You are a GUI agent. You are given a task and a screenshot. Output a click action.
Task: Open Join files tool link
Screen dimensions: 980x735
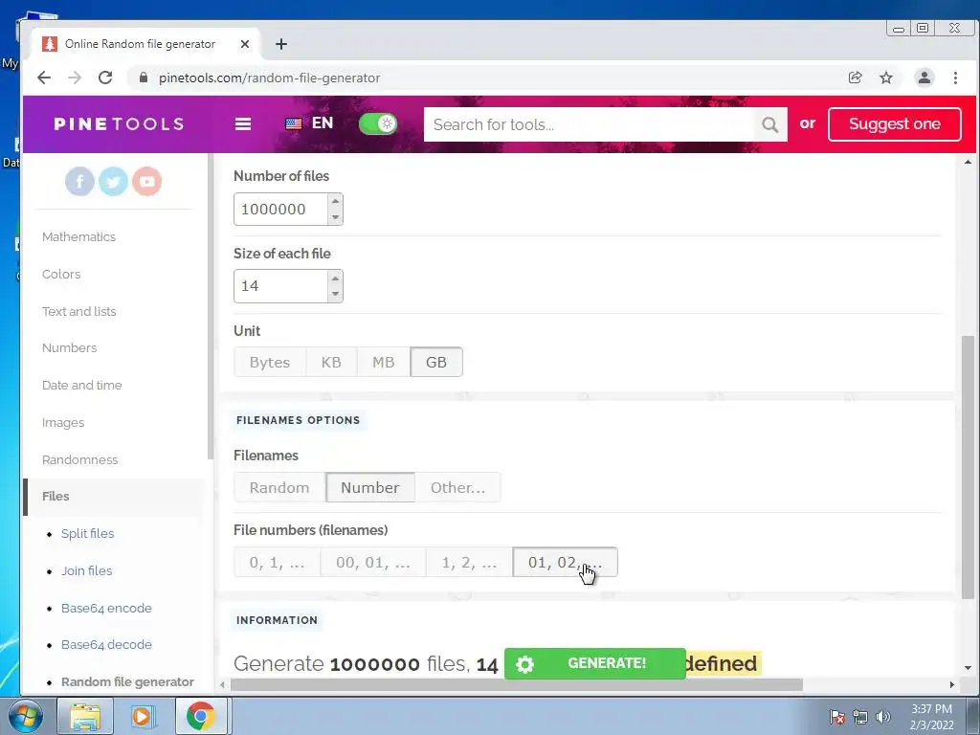[x=87, y=571]
